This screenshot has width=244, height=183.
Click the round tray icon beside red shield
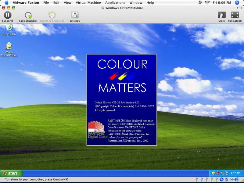[x=222, y=173]
